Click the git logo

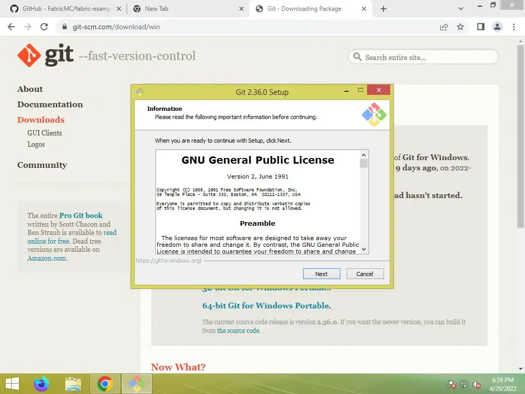click(46, 55)
